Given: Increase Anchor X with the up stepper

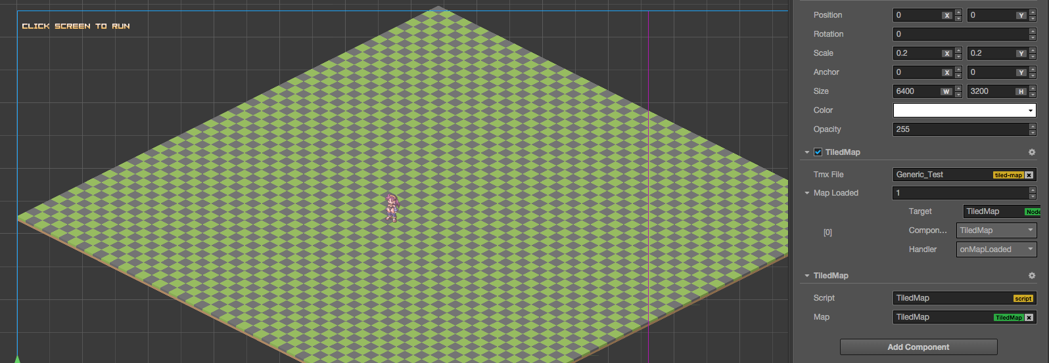Looking at the screenshot, I should tap(958, 69).
